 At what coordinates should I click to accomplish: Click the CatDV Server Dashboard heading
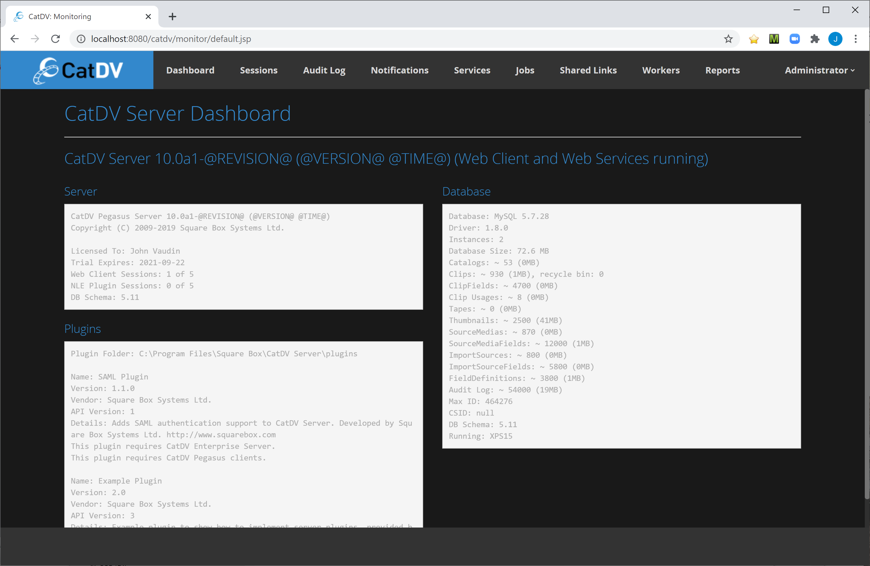178,113
